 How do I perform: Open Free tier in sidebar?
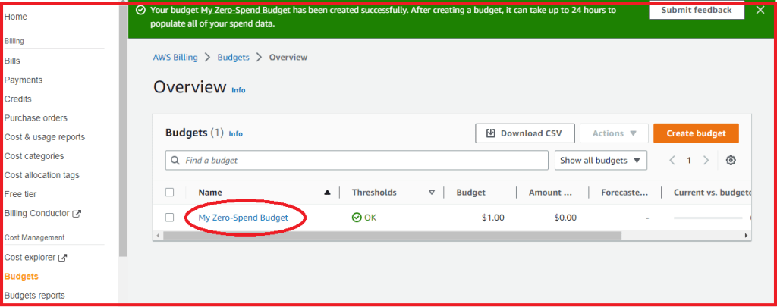(20, 194)
